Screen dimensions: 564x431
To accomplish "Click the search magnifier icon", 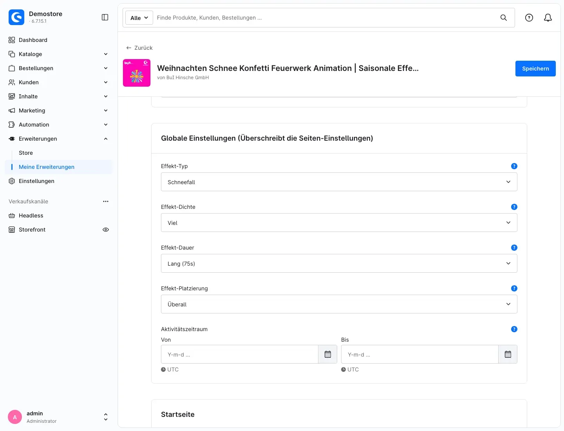I will tap(504, 18).
